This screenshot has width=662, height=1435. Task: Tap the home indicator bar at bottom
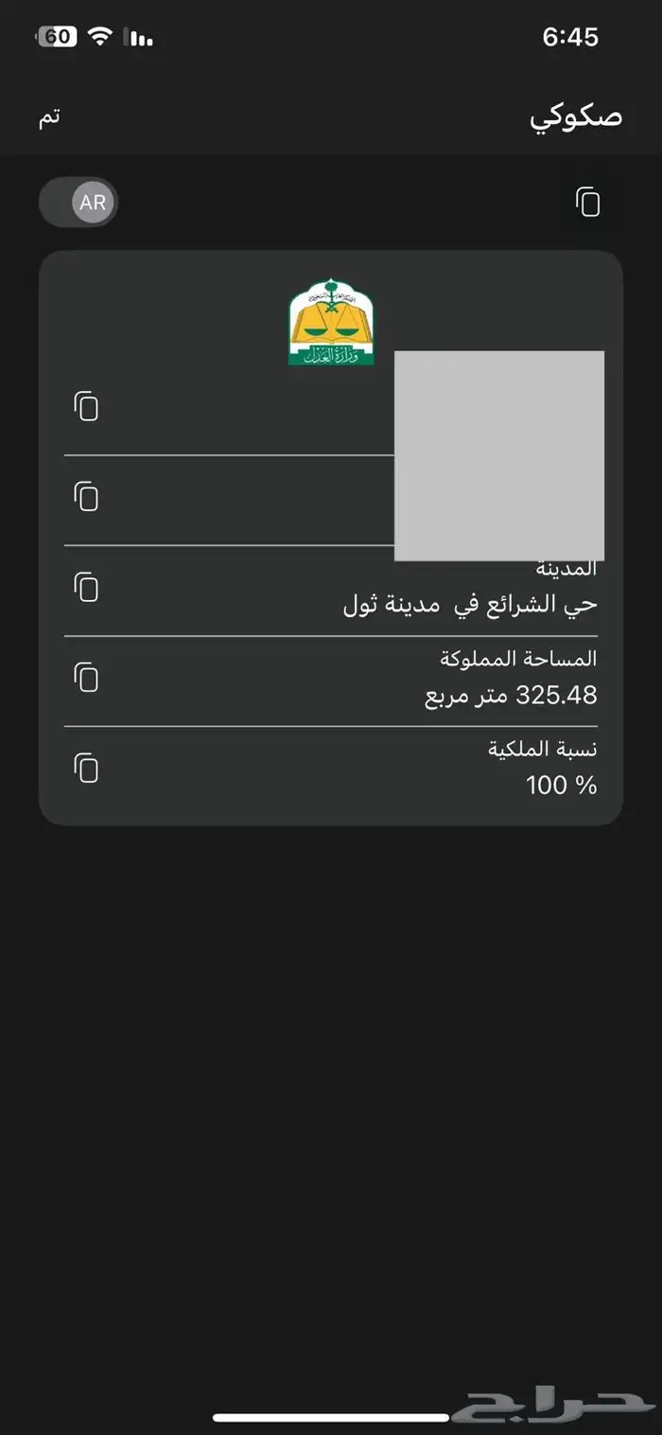(331, 1417)
